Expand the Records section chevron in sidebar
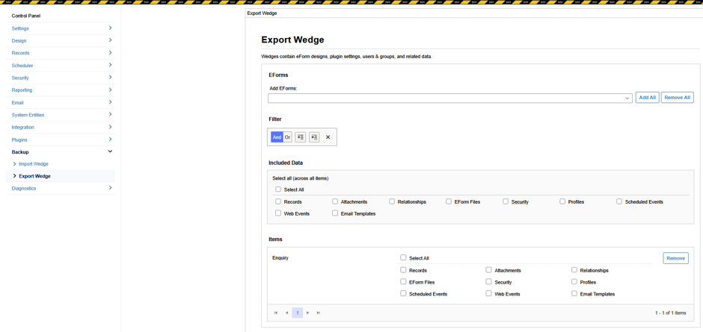 pyautogui.click(x=110, y=52)
